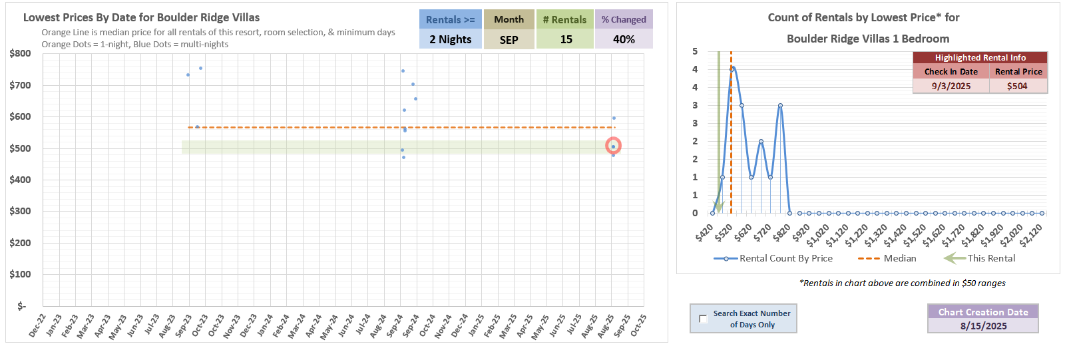Toggle the Search Exact Number of Days Only checkbox
This screenshot has width=1067, height=344.
[703, 319]
